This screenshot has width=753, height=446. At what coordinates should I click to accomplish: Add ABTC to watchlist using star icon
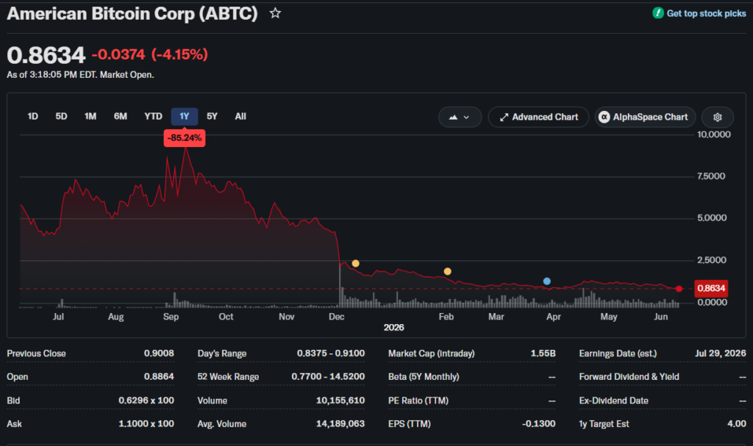point(275,13)
